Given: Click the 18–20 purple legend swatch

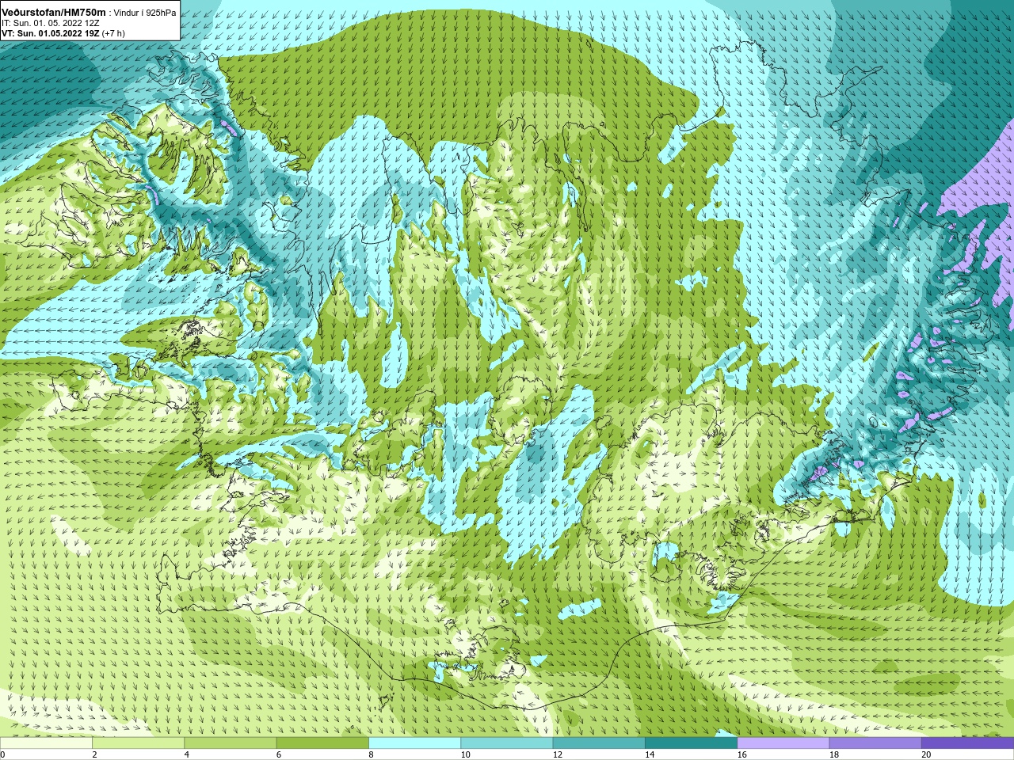Looking at the screenshot, I should click(875, 743).
